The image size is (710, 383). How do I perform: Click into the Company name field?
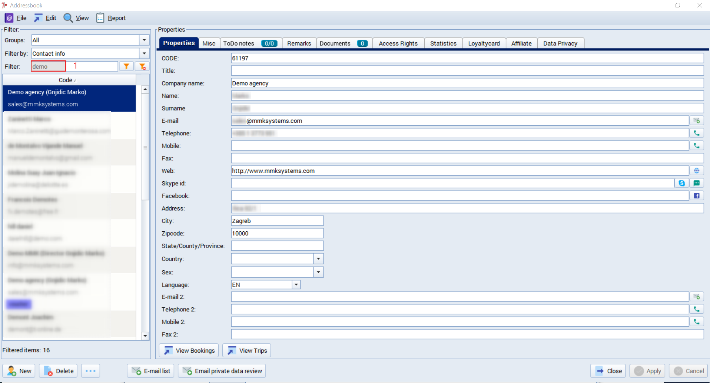coord(467,83)
